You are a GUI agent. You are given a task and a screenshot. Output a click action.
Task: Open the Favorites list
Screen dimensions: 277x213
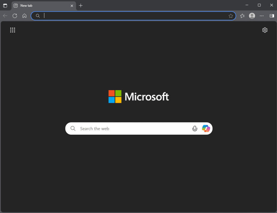click(242, 16)
